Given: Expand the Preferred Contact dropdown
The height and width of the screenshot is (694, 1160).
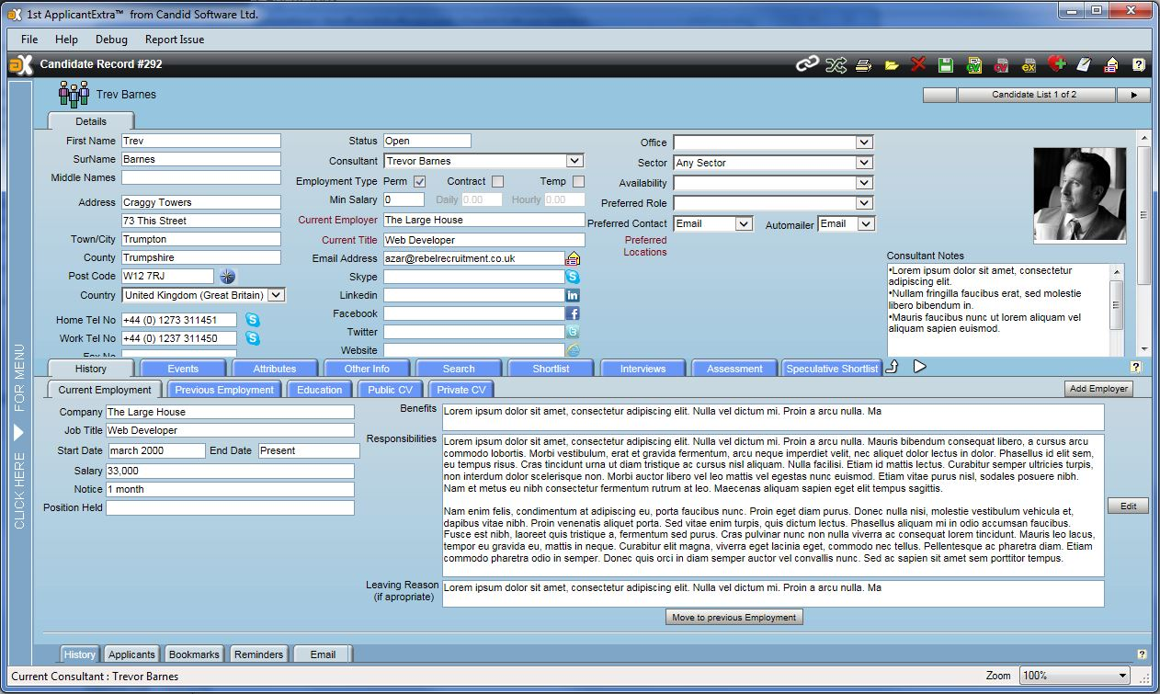Looking at the screenshot, I should 744,223.
